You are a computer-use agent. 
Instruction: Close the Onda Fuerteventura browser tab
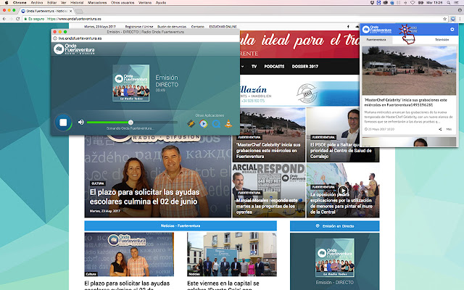click(71, 11)
